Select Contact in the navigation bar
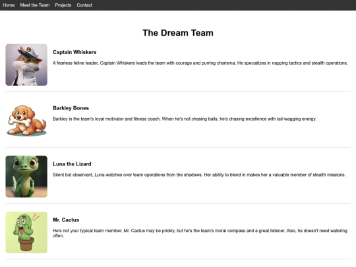 click(x=84, y=5)
